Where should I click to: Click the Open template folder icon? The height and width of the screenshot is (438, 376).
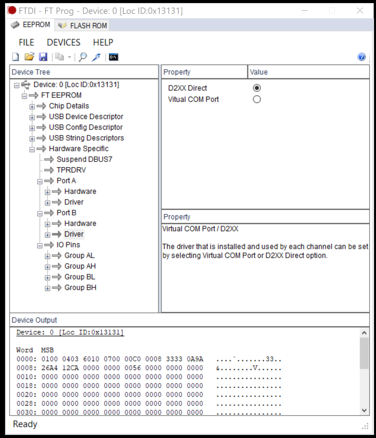(29, 57)
